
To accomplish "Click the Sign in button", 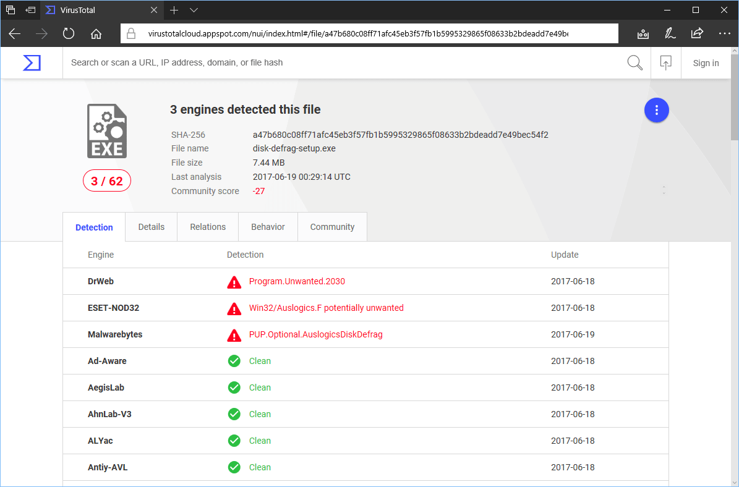I will 706,62.
